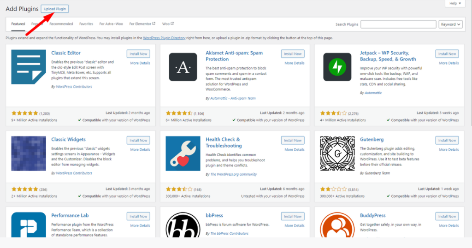Screen dimensions: 472x248
Task: View More Details for Health Check
Action: (295, 149)
